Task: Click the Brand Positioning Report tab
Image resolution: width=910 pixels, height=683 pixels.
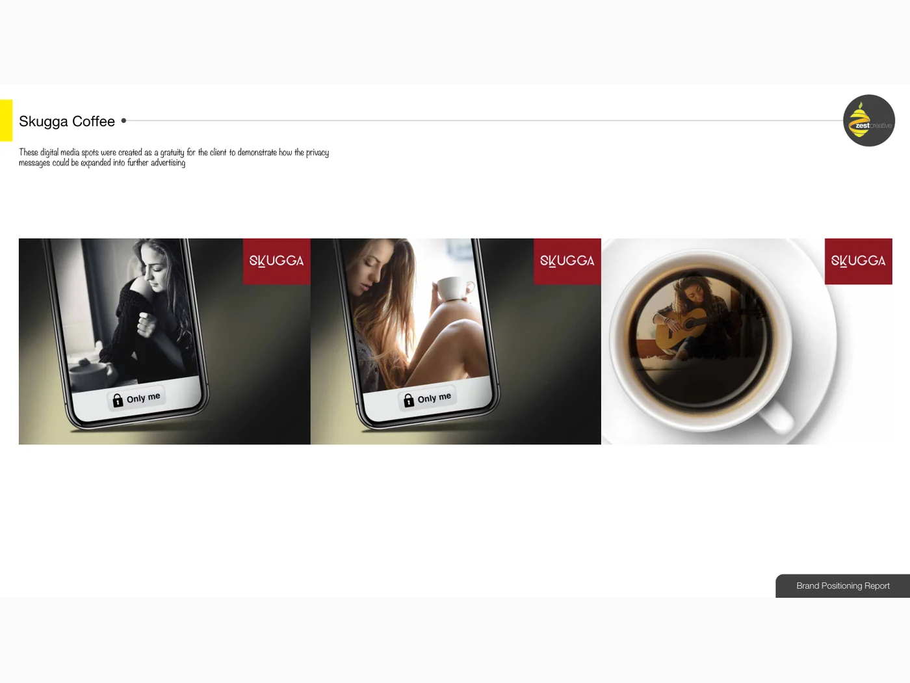Action: coord(843,586)
